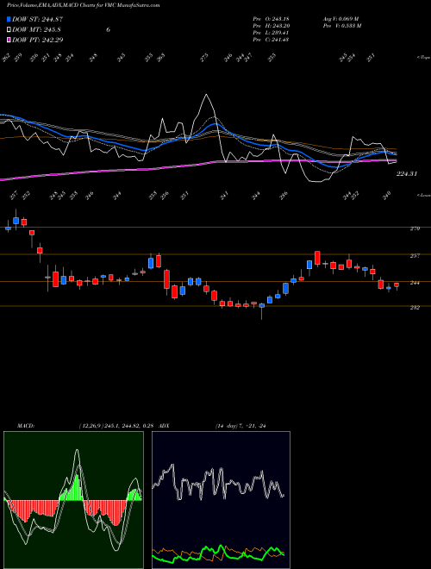Click the ADX (14 day) values text
Viewport: 431px width, 569px height.
(240, 426)
